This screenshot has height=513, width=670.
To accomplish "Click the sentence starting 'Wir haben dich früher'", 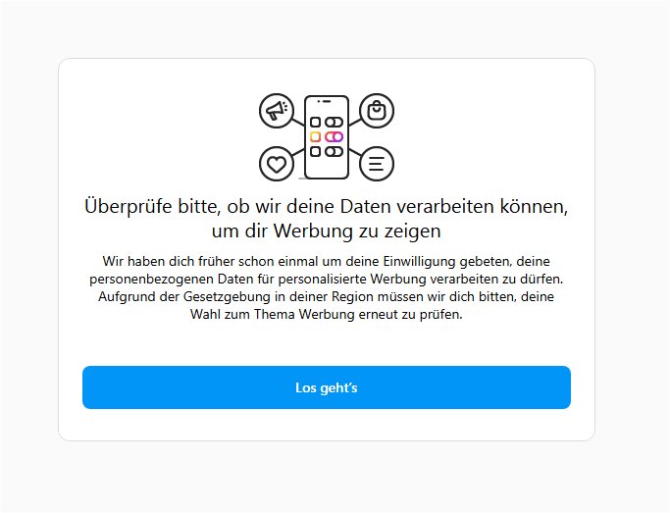I will [327, 261].
